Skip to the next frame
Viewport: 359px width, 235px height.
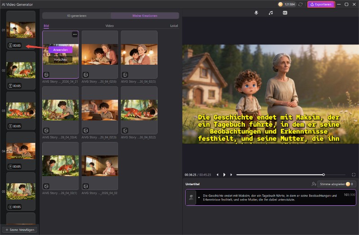231,174
